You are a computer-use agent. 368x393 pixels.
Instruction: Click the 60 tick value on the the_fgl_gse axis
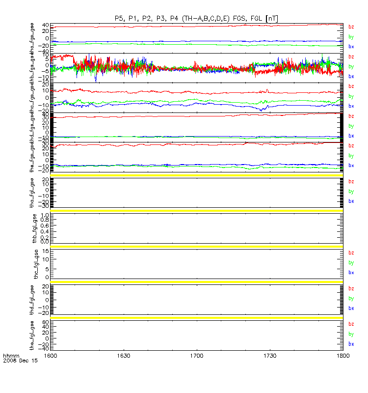pos(46,322)
